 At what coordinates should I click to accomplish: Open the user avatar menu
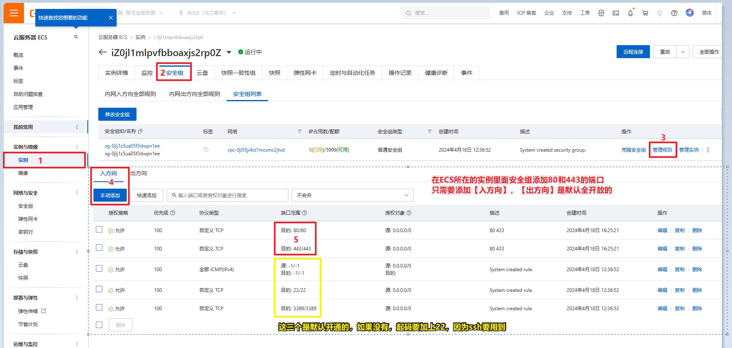[690, 13]
